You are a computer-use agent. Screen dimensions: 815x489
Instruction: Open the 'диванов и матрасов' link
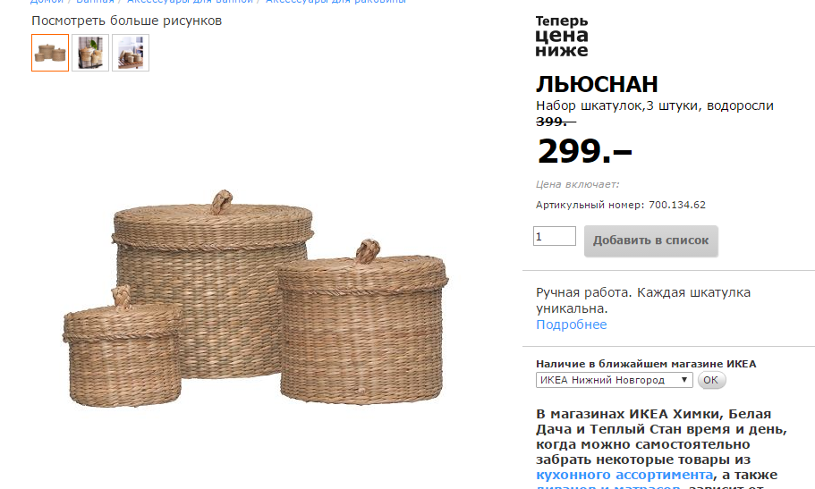[x=608, y=487]
